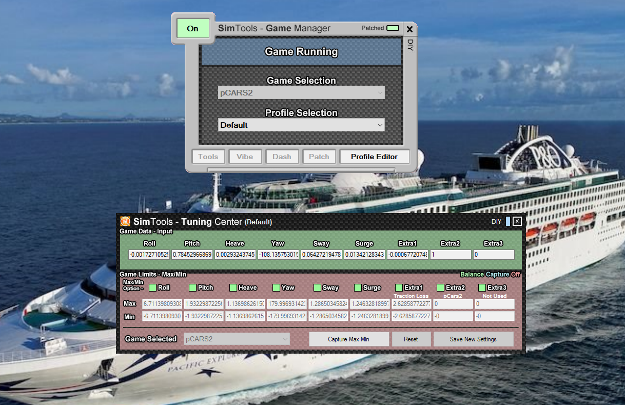Viewport: 625px width, 405px height.
Task: Click the Surge game data input field
Action: [x=364, y=255]
